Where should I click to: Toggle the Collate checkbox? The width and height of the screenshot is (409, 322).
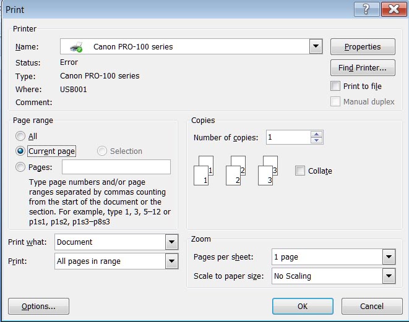pos(300,171)
